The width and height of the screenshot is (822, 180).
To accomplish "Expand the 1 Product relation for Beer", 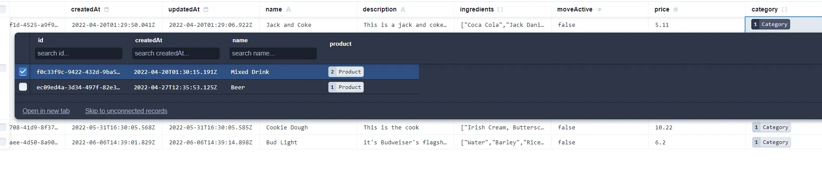I will (346, 87).
